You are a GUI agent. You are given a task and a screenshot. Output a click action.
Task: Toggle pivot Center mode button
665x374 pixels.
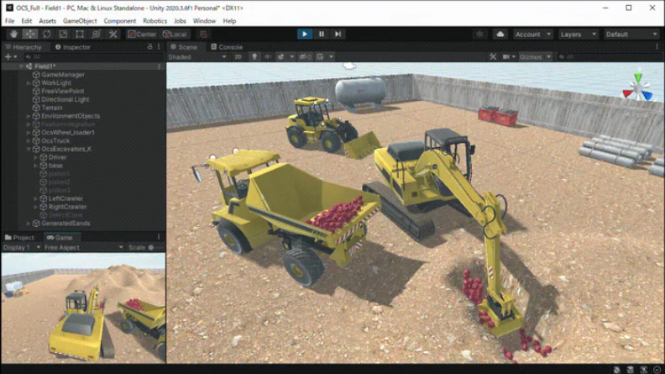click(142, 34)
